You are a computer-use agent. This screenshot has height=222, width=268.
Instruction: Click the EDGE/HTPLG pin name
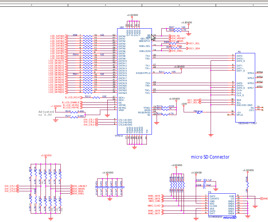coord(143,73)
